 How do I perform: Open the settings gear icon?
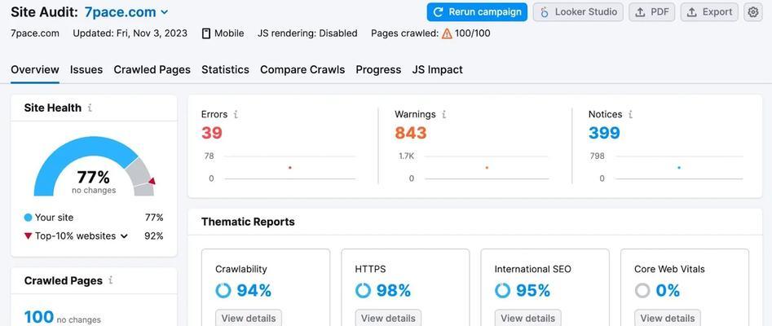click(x=752, y=12)
